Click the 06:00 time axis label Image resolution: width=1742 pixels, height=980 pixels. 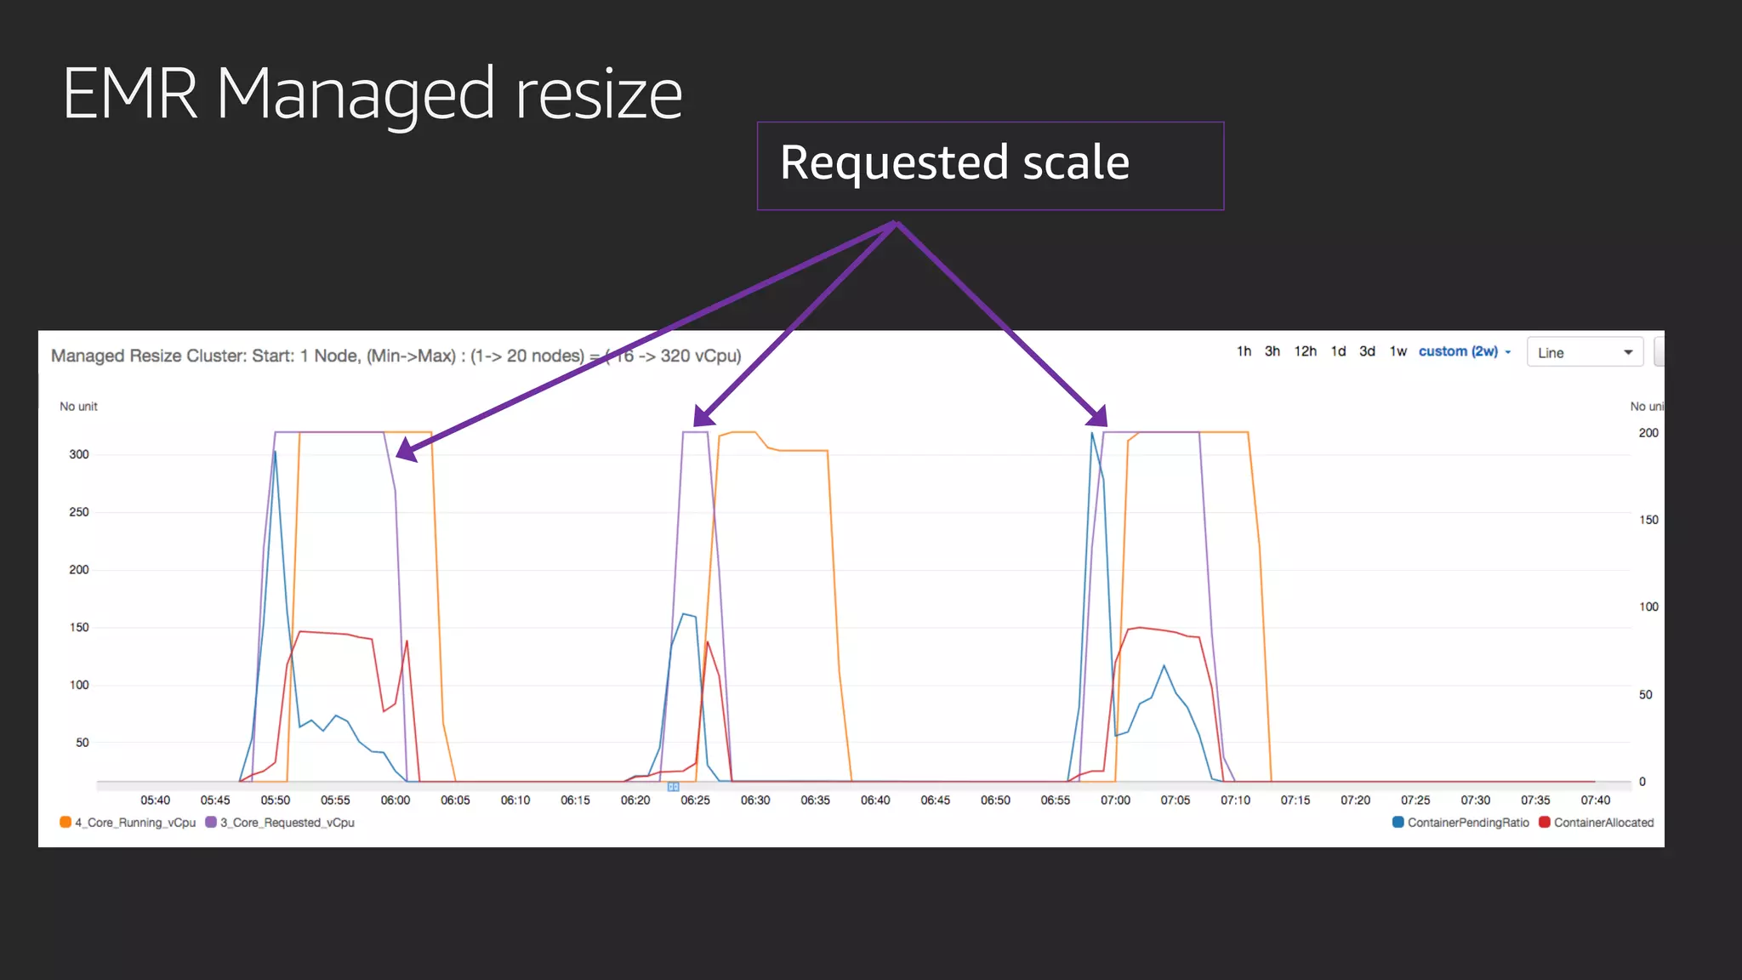396,801
